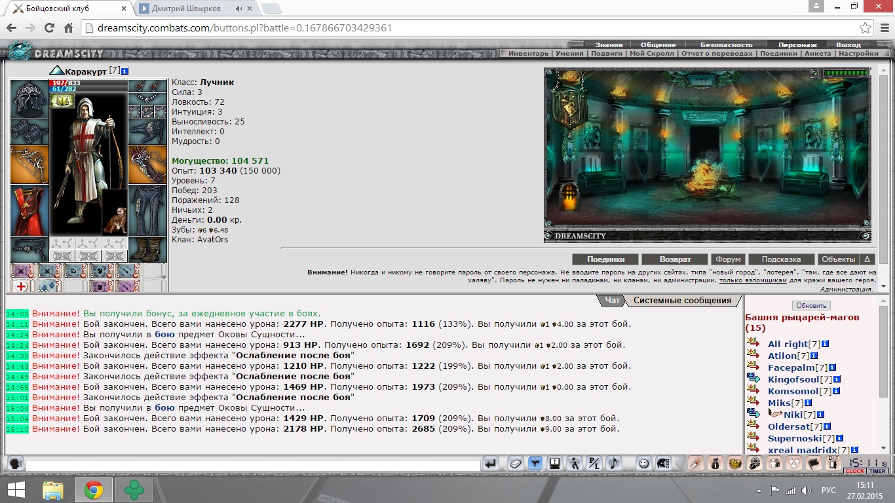
Task: Click the green progress bar above room
Action: point(846,73)
